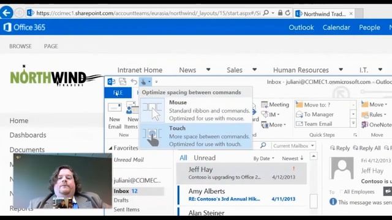Open the More respond dropdown
The height and width of the screenshot is (220, 392).
pos(284,125)
